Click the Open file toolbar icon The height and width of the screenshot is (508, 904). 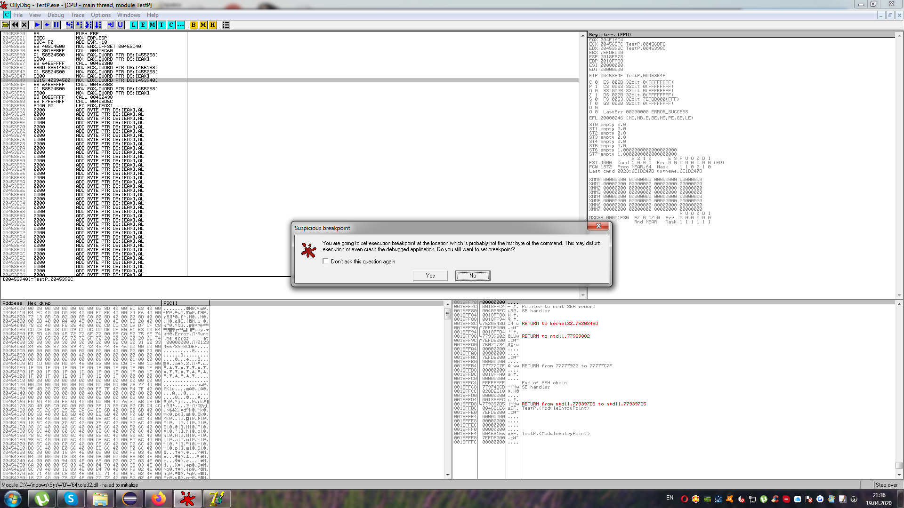pyautogui.click(x=6, y=25)
